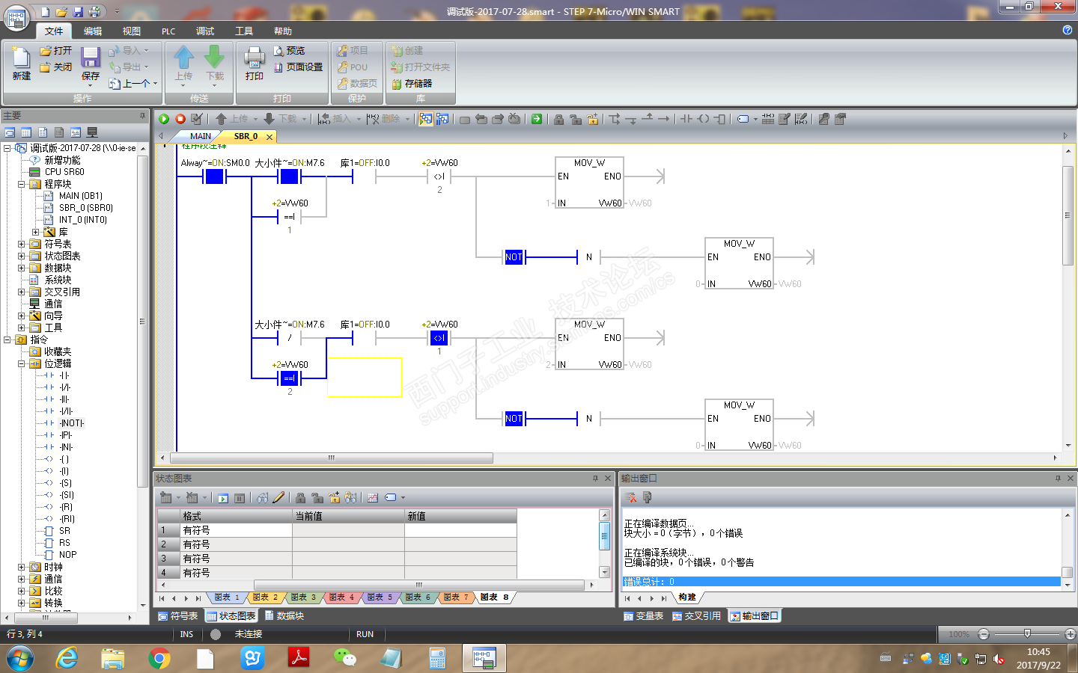The height and width of the screenshot is (673, 1078).
Task: Toggle the second status monitoring icon beside it
Action: point(442,119)
